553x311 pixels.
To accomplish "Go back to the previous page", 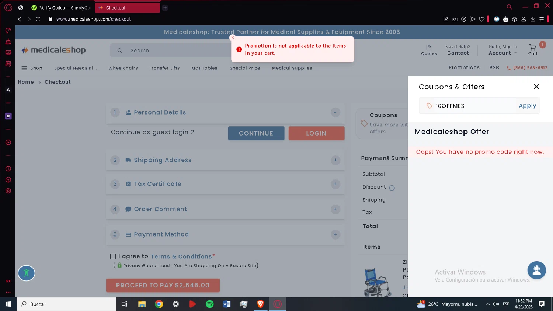I will tap(20, 19).
